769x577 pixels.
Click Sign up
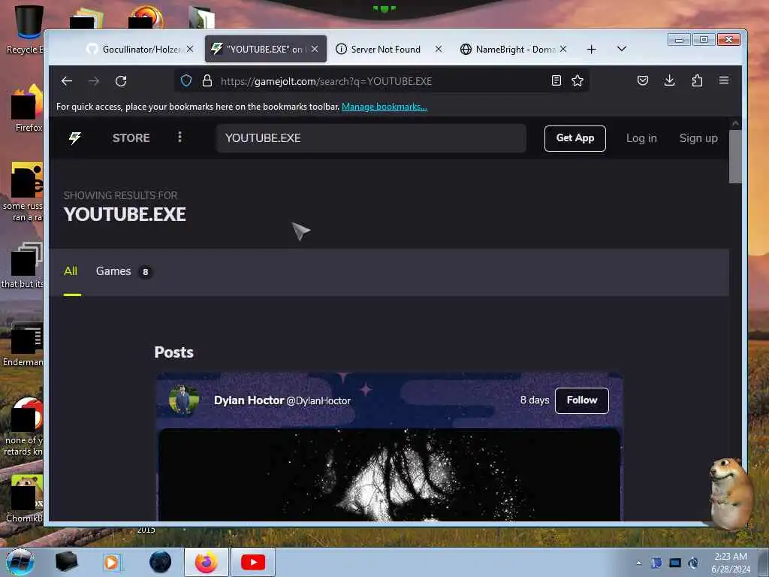click(698, 138)
